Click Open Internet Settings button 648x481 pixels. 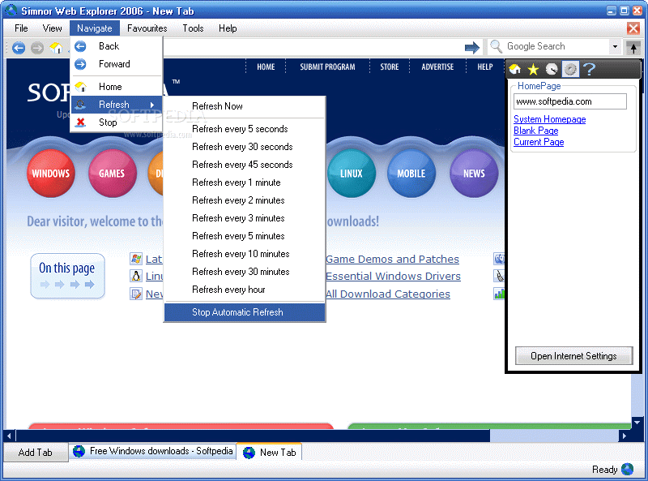pyautogui.click(x=573, y=356)
